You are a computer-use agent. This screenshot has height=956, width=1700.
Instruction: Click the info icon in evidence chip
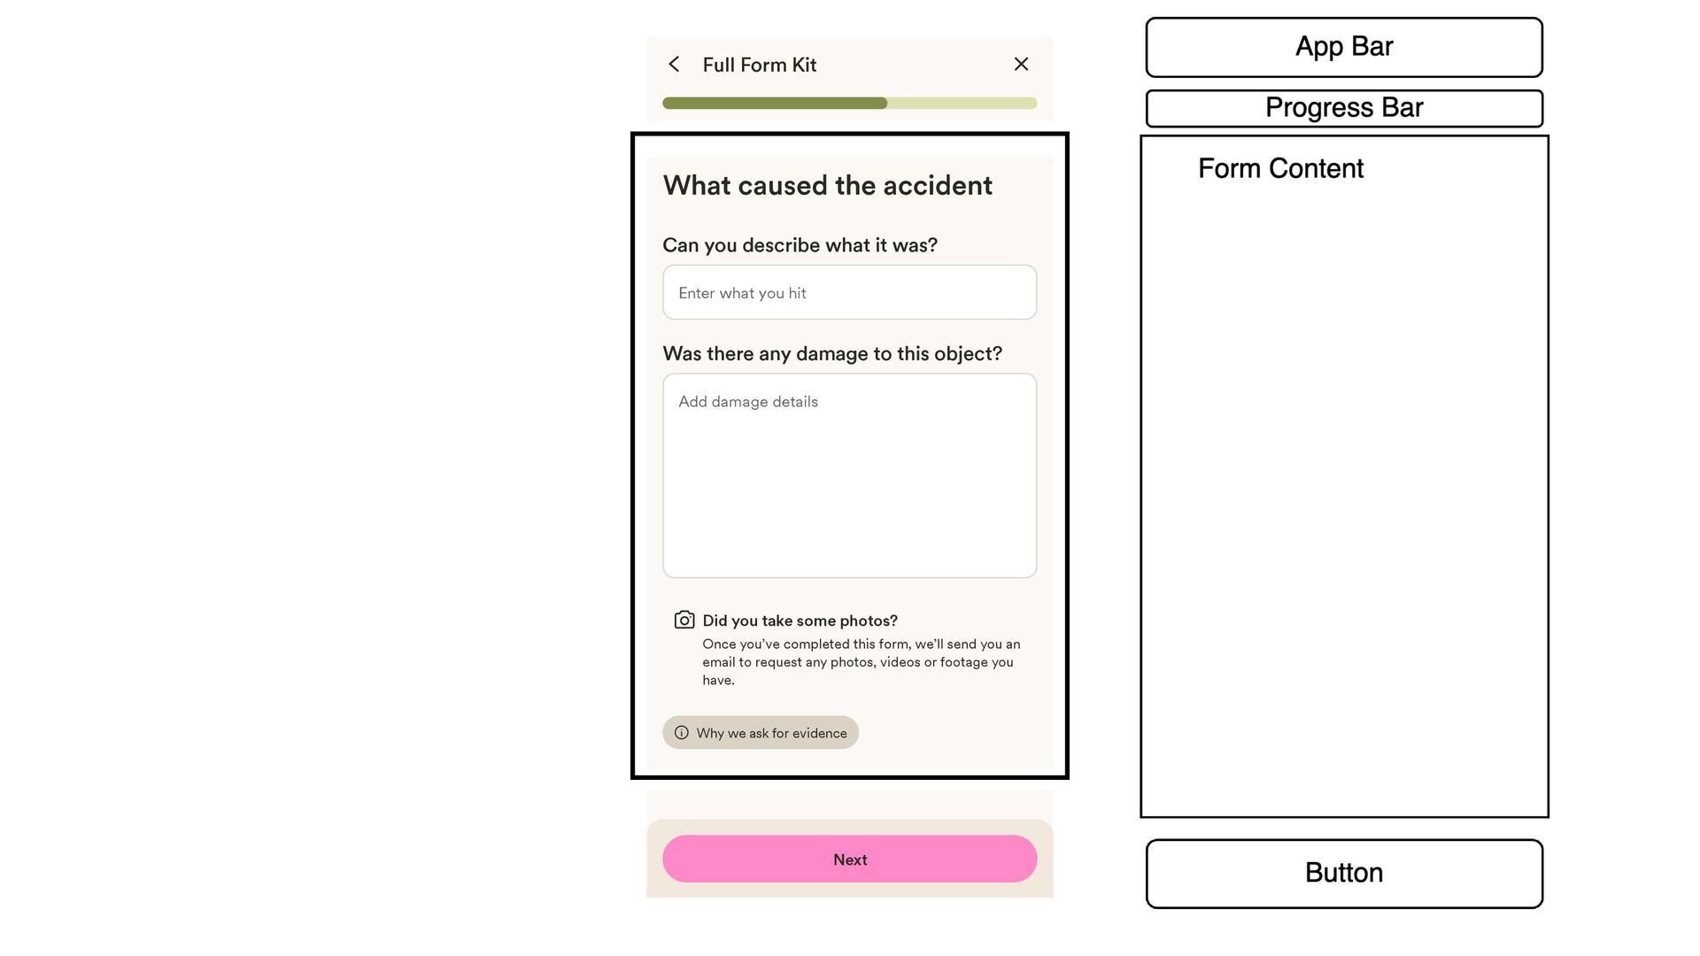pos(682,733)
